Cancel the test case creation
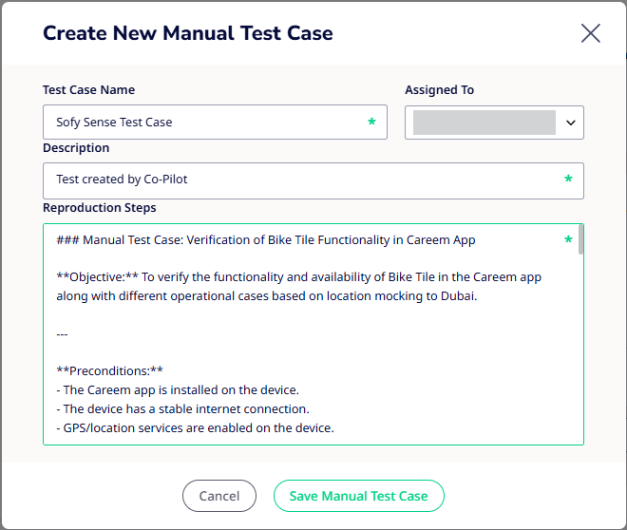 (x=219, y=496)
